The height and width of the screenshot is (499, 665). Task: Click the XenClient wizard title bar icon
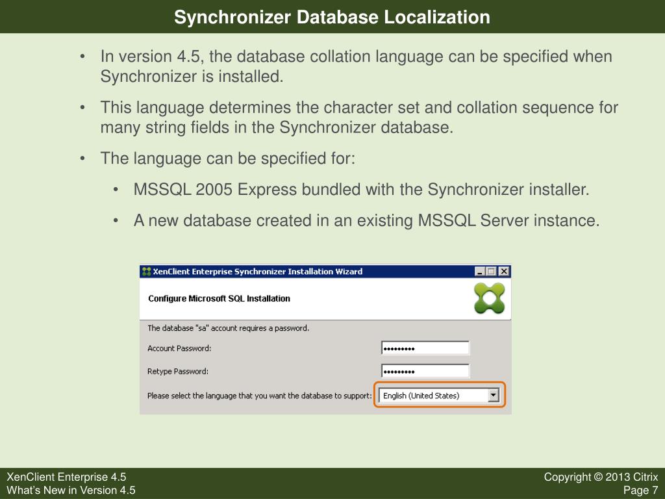[146, 272]
